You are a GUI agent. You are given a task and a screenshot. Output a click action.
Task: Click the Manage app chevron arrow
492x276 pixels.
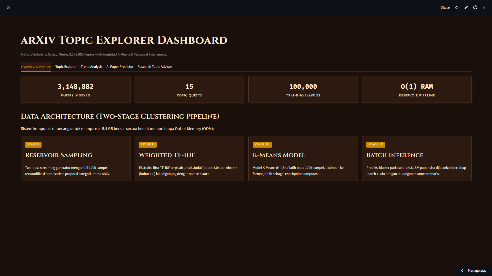(462, 271)
